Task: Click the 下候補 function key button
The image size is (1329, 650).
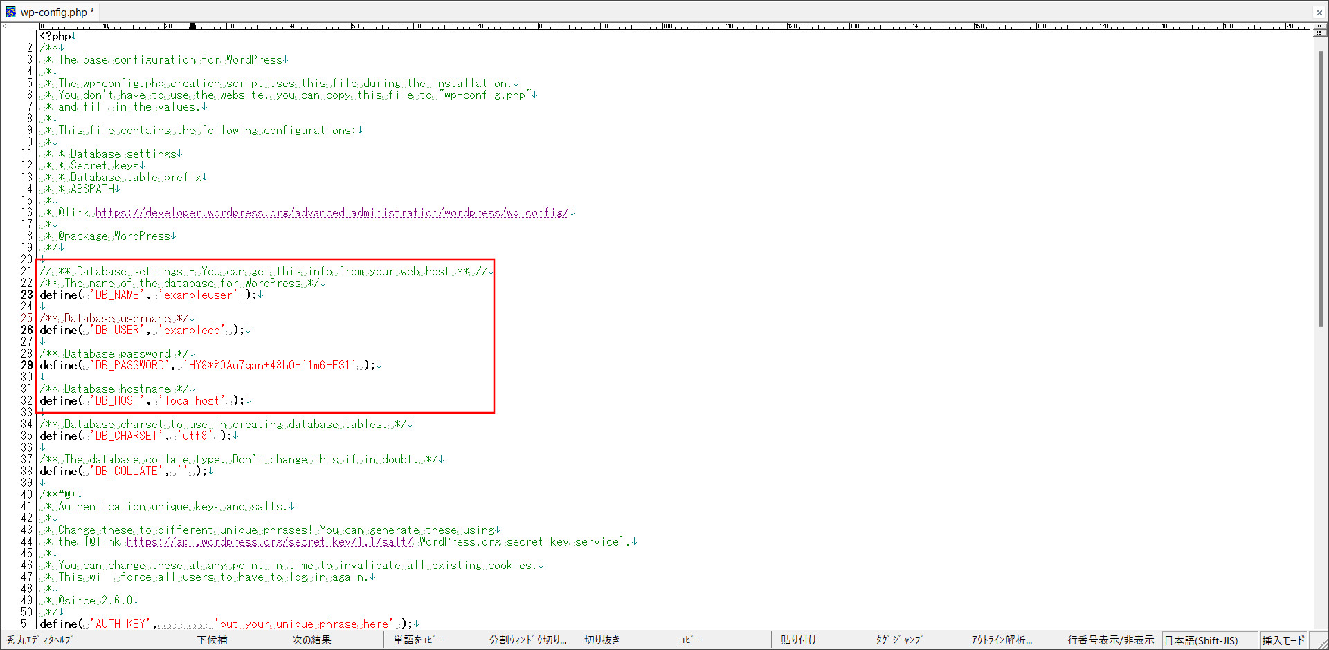Action: pyautogui.click(x=212, y=640)
